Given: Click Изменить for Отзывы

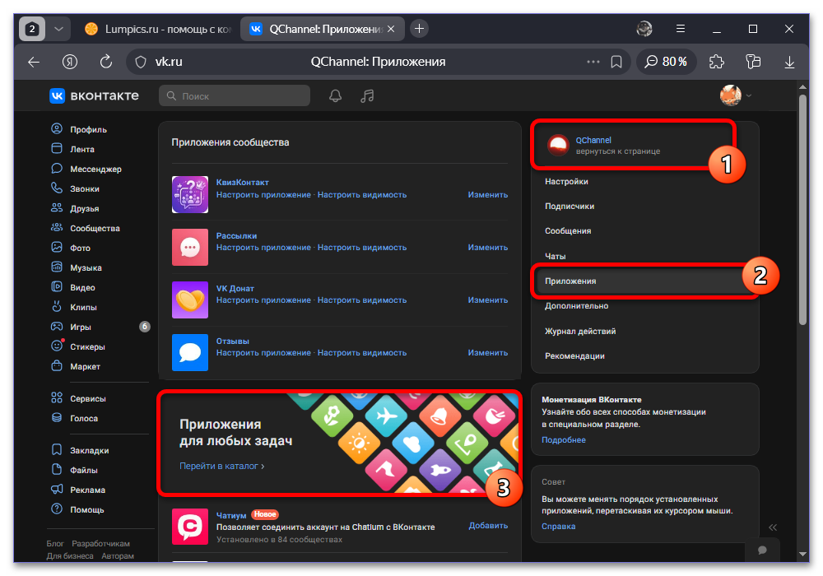Looking at the screenshot, I should click(487, 352).
